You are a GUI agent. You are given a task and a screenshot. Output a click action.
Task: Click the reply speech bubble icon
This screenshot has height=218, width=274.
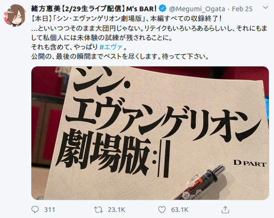pos(35,210)
